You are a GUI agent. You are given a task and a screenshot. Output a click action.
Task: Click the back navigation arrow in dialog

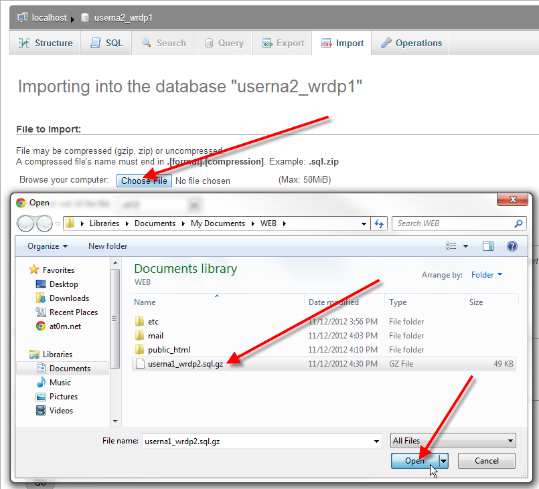[x=25, y=224]
